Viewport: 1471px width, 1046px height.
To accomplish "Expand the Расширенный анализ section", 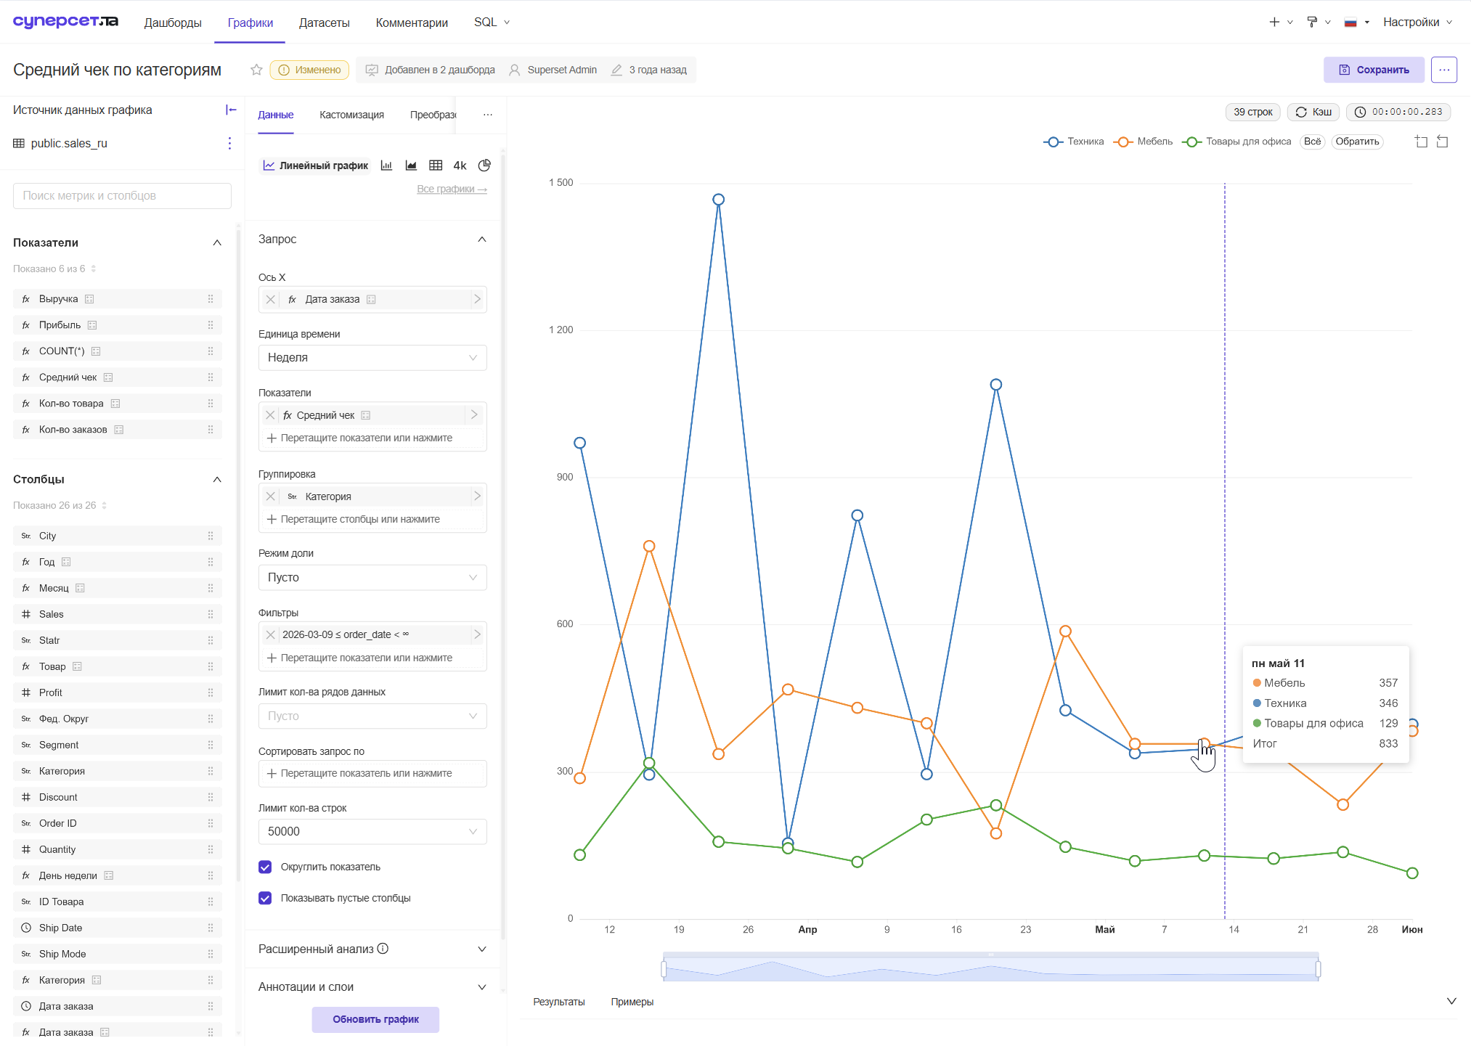I will (372, 949).
